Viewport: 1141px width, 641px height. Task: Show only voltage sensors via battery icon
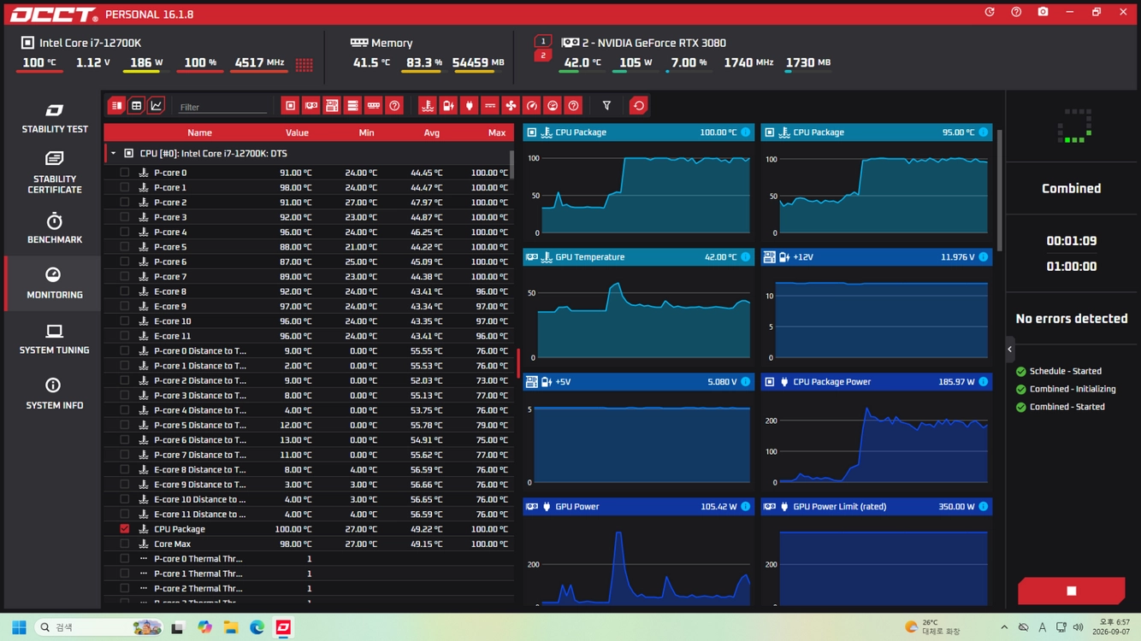tap(448, 106)
